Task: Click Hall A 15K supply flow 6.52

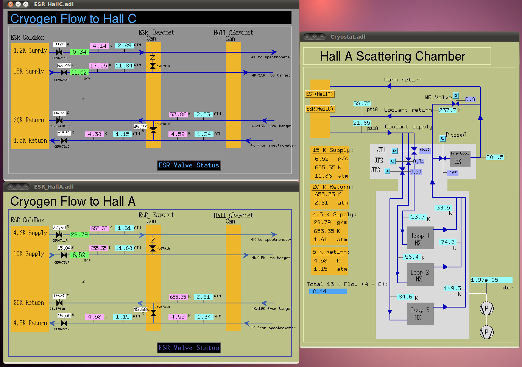Action: click(79, 255)
